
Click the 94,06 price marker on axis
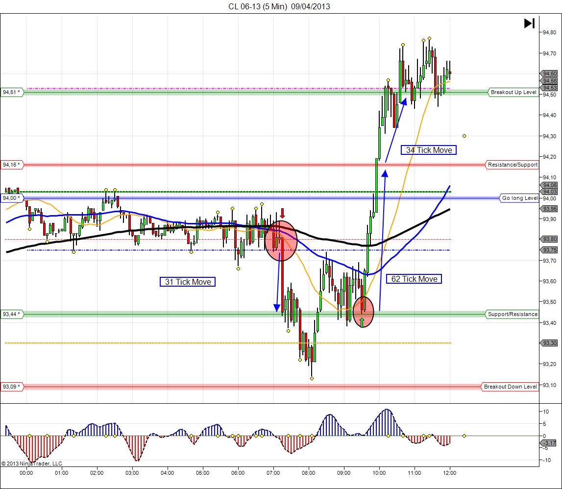click(549, 185)
